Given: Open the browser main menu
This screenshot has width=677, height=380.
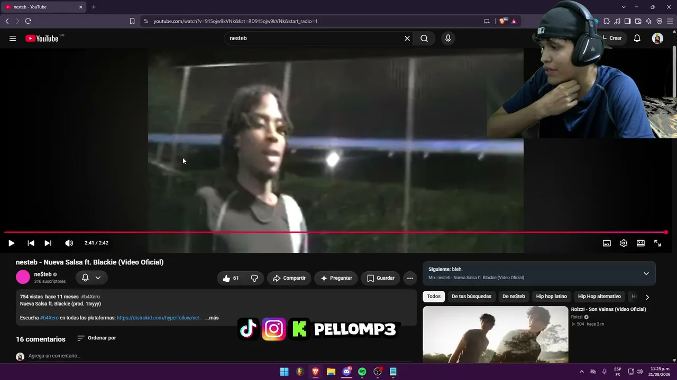Looking at the screenshot, I should [x=670, y=21].
